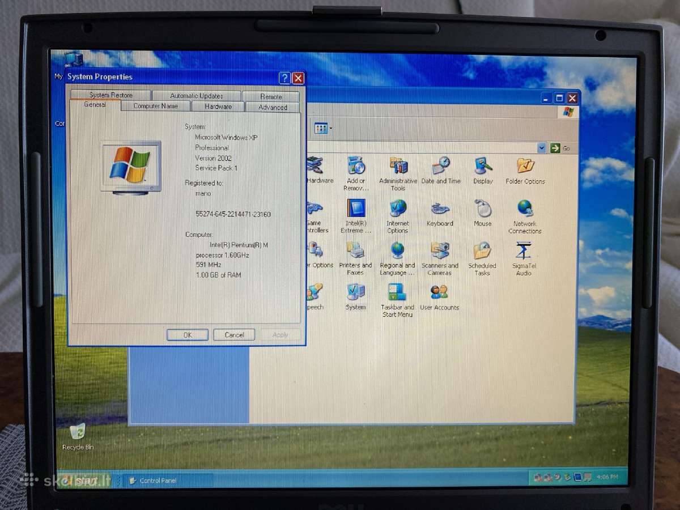Expand the address bar dropdown arrow
The image size is (680, 510).
click(x=542, y=148)
